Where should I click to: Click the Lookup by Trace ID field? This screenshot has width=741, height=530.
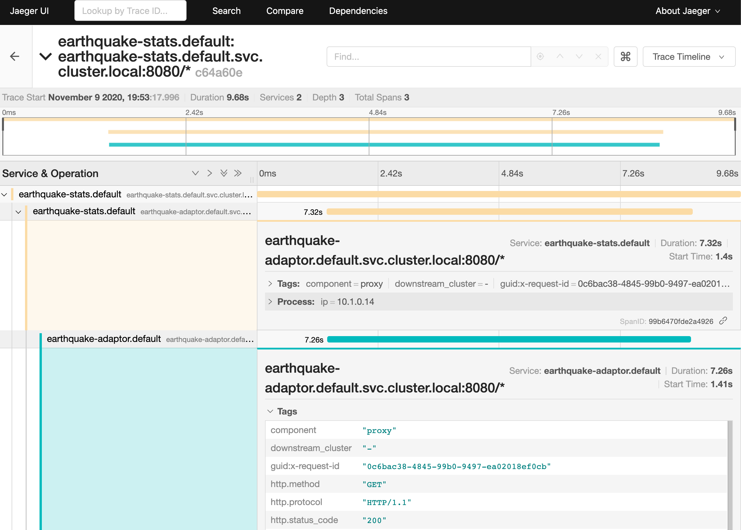130,11
